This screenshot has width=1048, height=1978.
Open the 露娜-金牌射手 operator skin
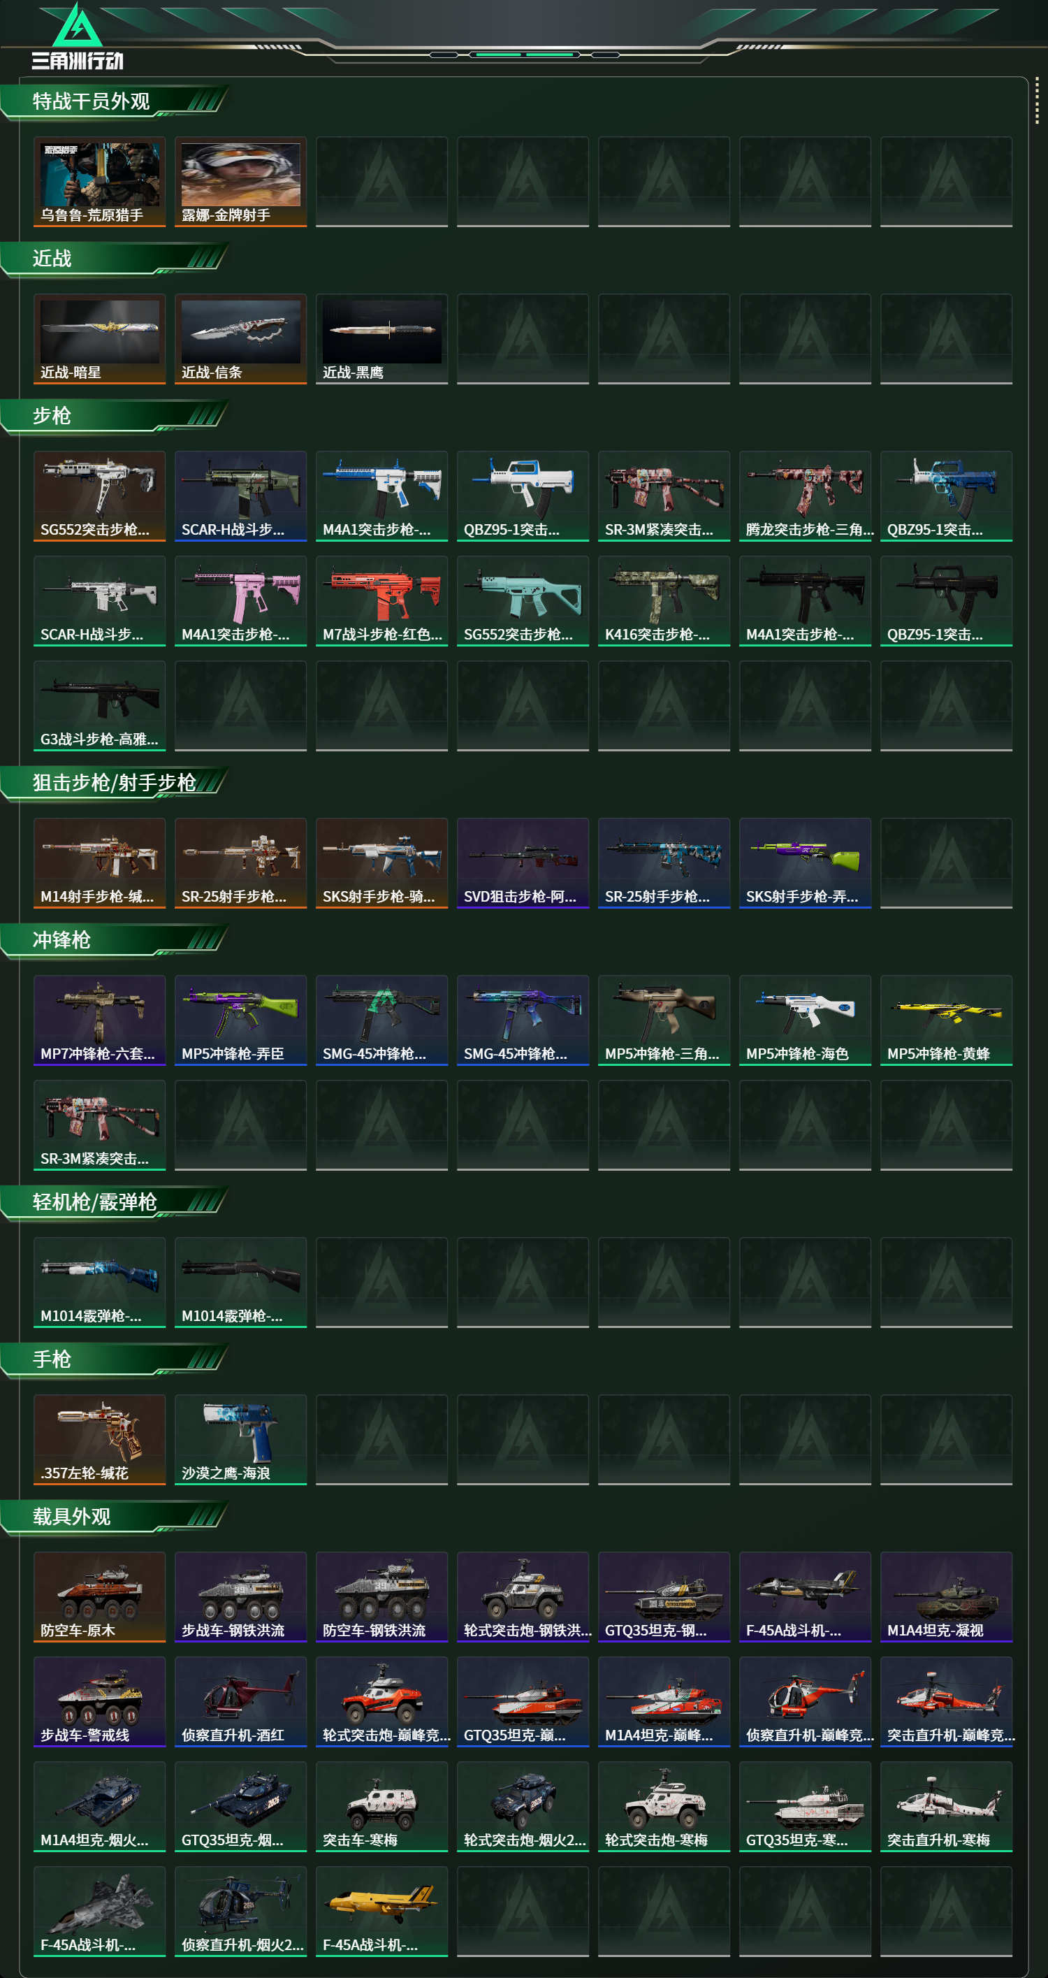coord(240,182)
